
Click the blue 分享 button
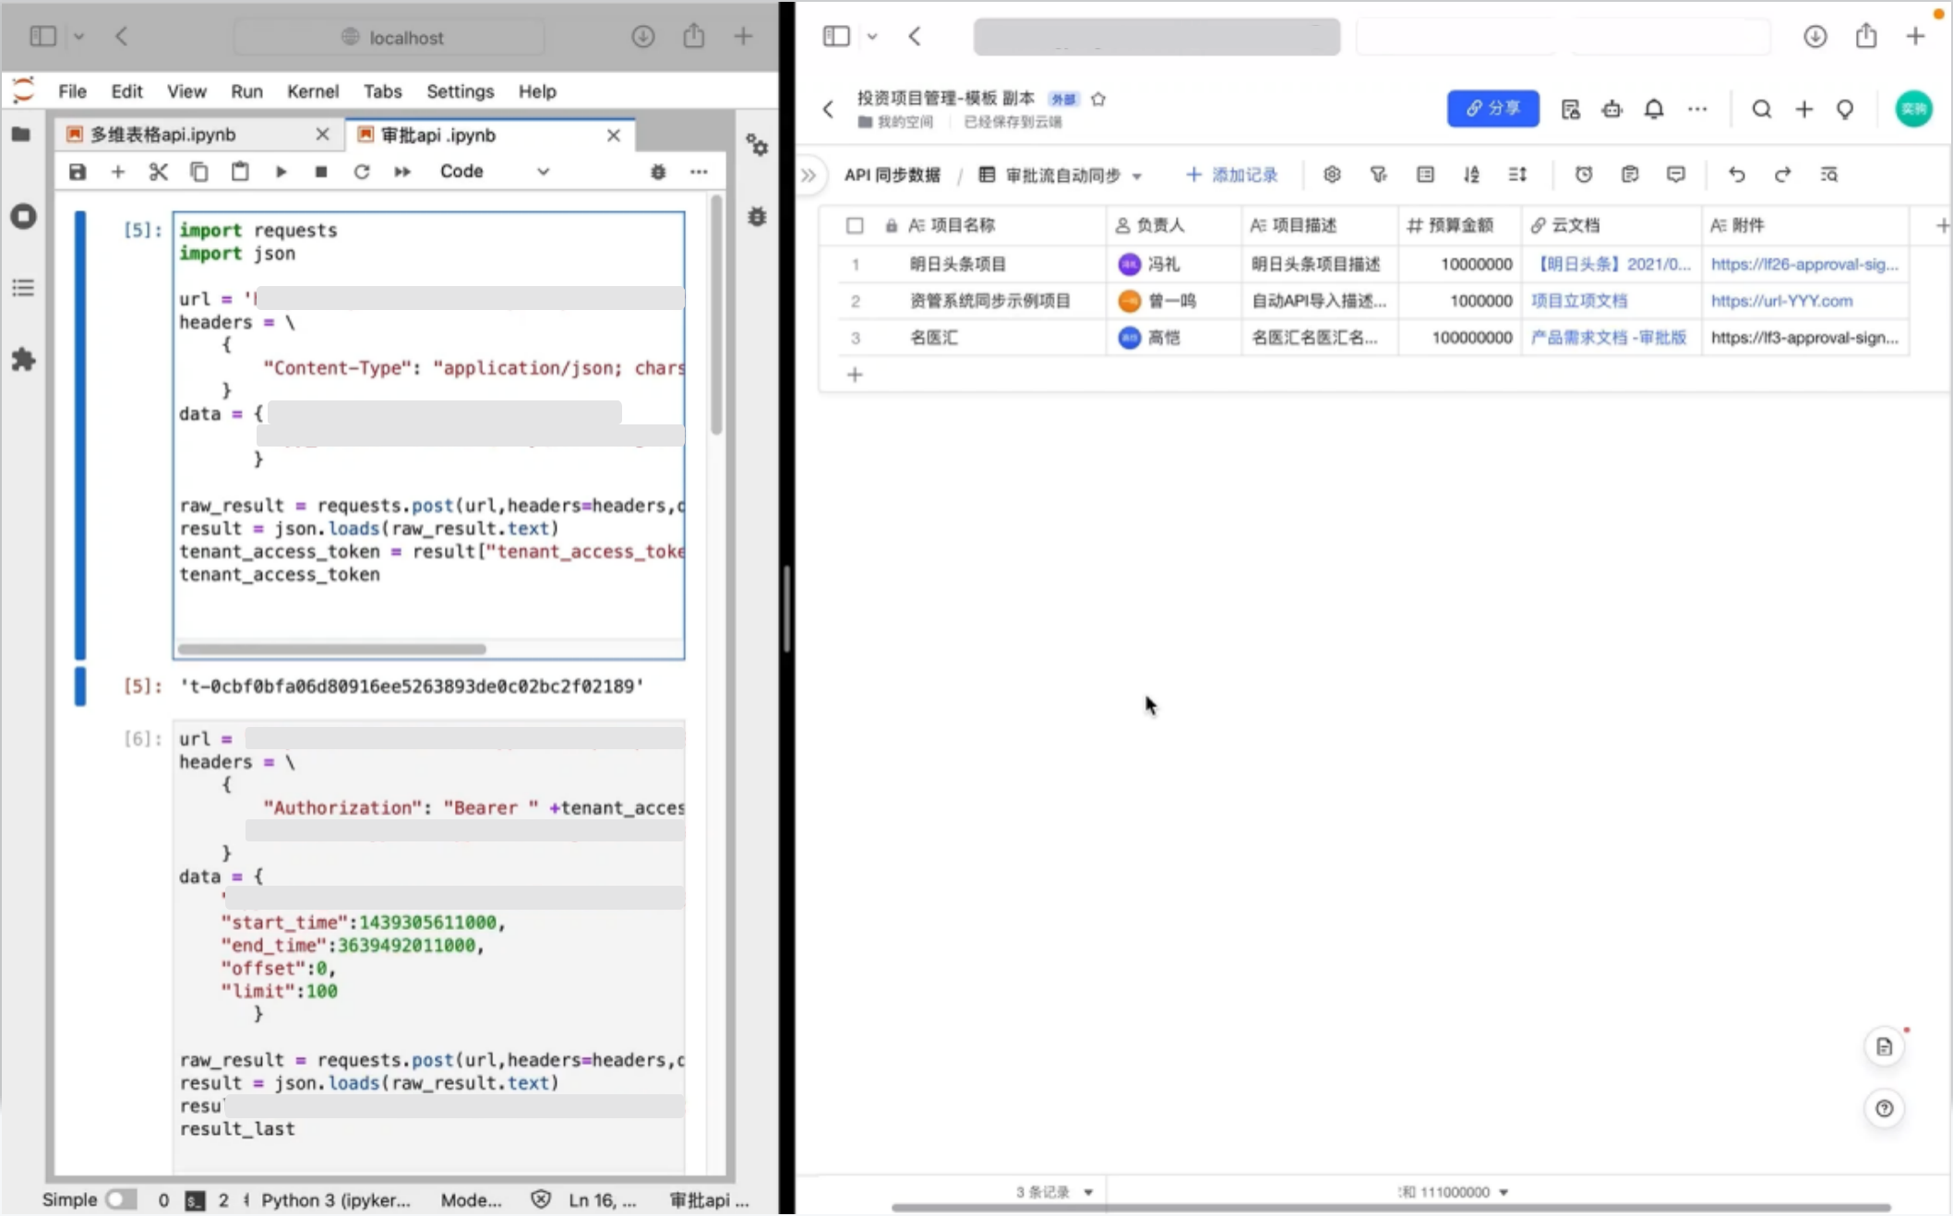click(x=1492, y=109)
